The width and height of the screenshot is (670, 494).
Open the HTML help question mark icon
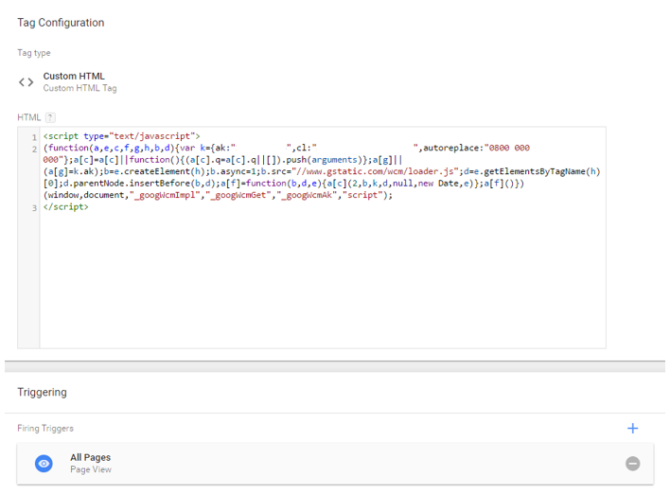[50, 117]
